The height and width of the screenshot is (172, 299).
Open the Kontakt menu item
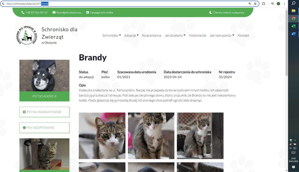[243, 35]
